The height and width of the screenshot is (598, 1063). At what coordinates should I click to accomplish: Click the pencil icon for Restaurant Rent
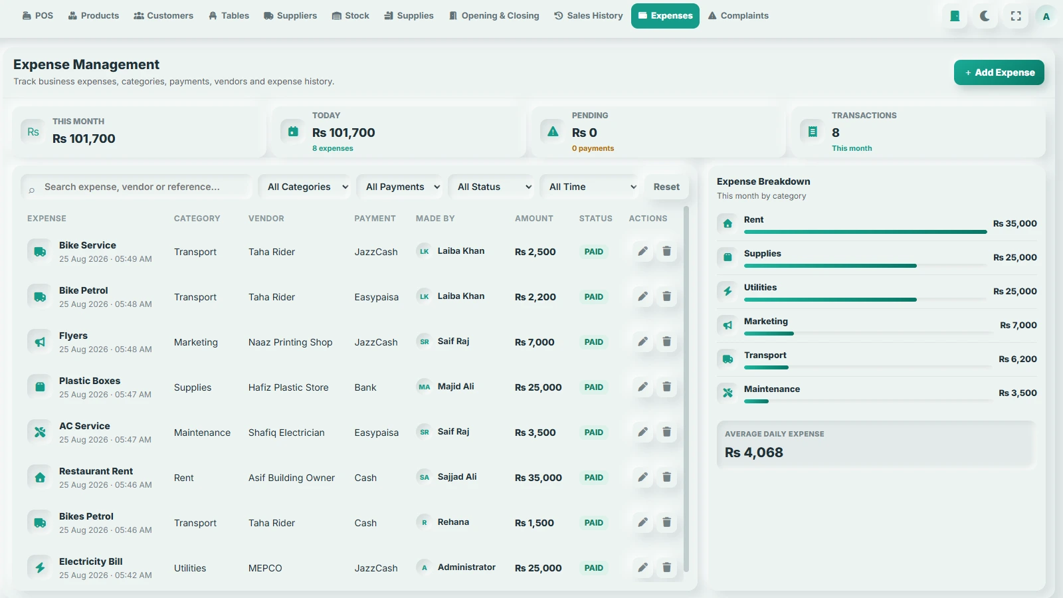click(642, 477)
